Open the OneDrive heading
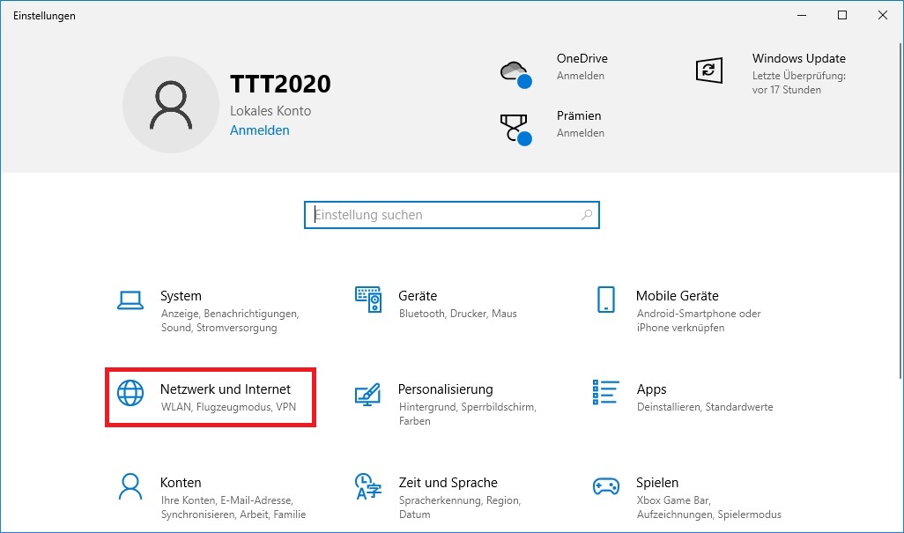The image size is (904, 533). coord(582,58)
